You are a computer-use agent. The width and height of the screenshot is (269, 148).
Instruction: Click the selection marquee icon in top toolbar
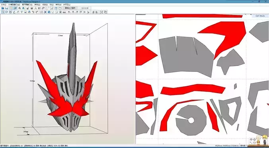click(x=48, y=8)
